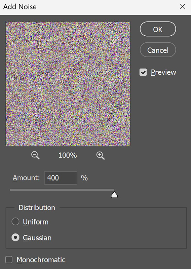The width and height of the screenshot is (191, 269).
Task: Click the 100% zoom level readout
Action: point(68,155)
